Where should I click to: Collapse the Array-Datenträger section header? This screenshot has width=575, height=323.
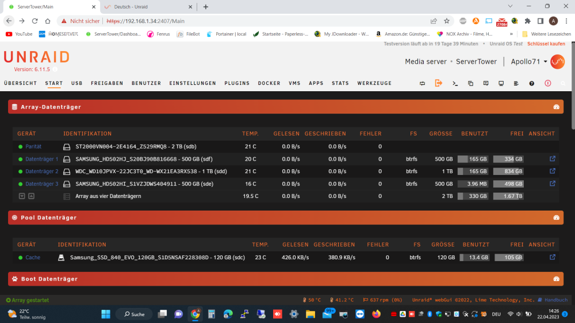pos(286,107)
